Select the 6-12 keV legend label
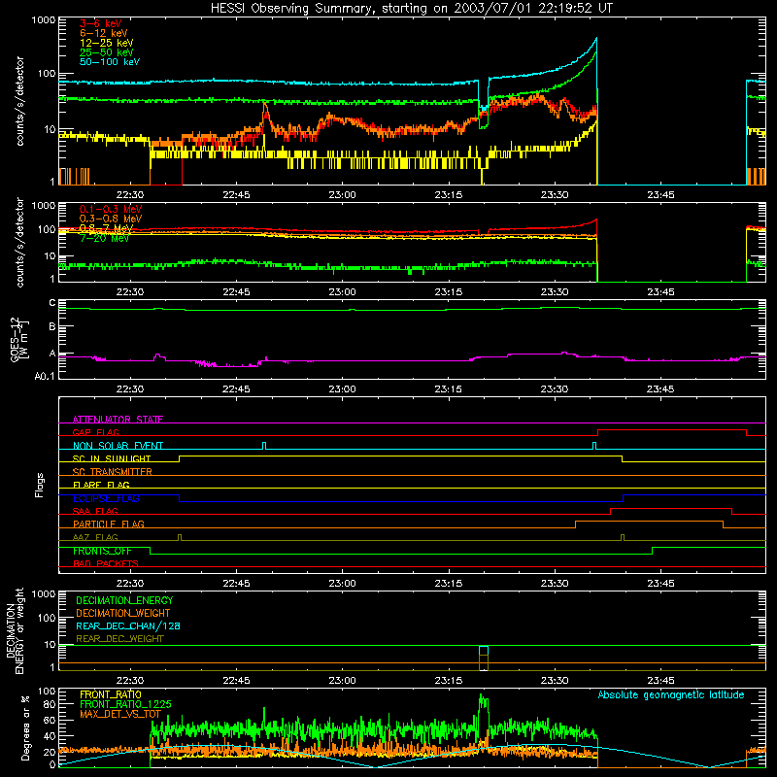The width and height of the screenshot is (777, 777). [104, 33]
